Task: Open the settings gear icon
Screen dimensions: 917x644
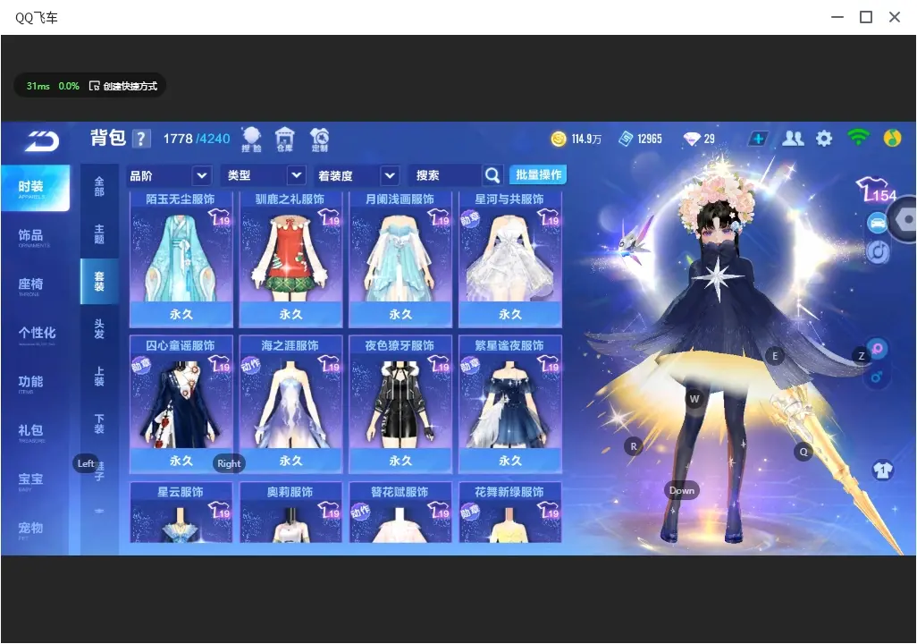Action: tap(824, 139)
